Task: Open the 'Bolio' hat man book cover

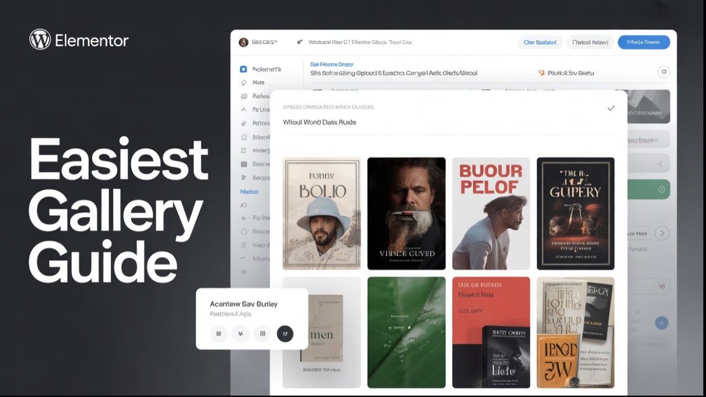Action: 322,213
